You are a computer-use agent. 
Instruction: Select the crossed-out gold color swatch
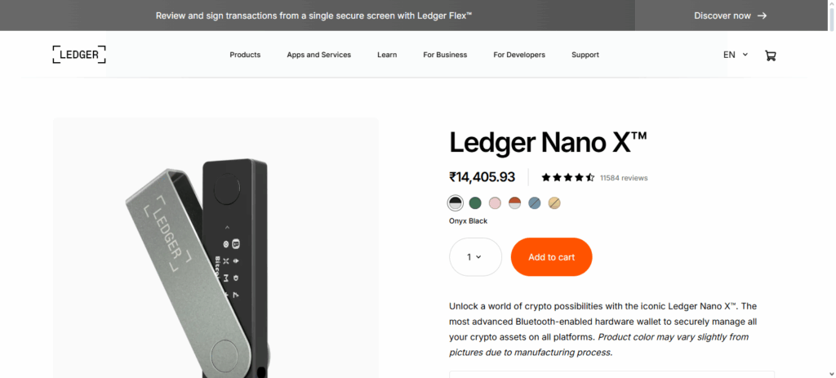(x=554, y=202)
